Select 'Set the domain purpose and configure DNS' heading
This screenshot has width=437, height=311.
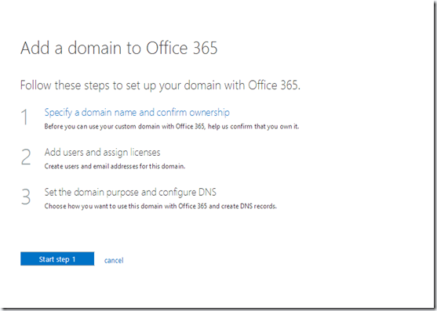coord(130,192)
